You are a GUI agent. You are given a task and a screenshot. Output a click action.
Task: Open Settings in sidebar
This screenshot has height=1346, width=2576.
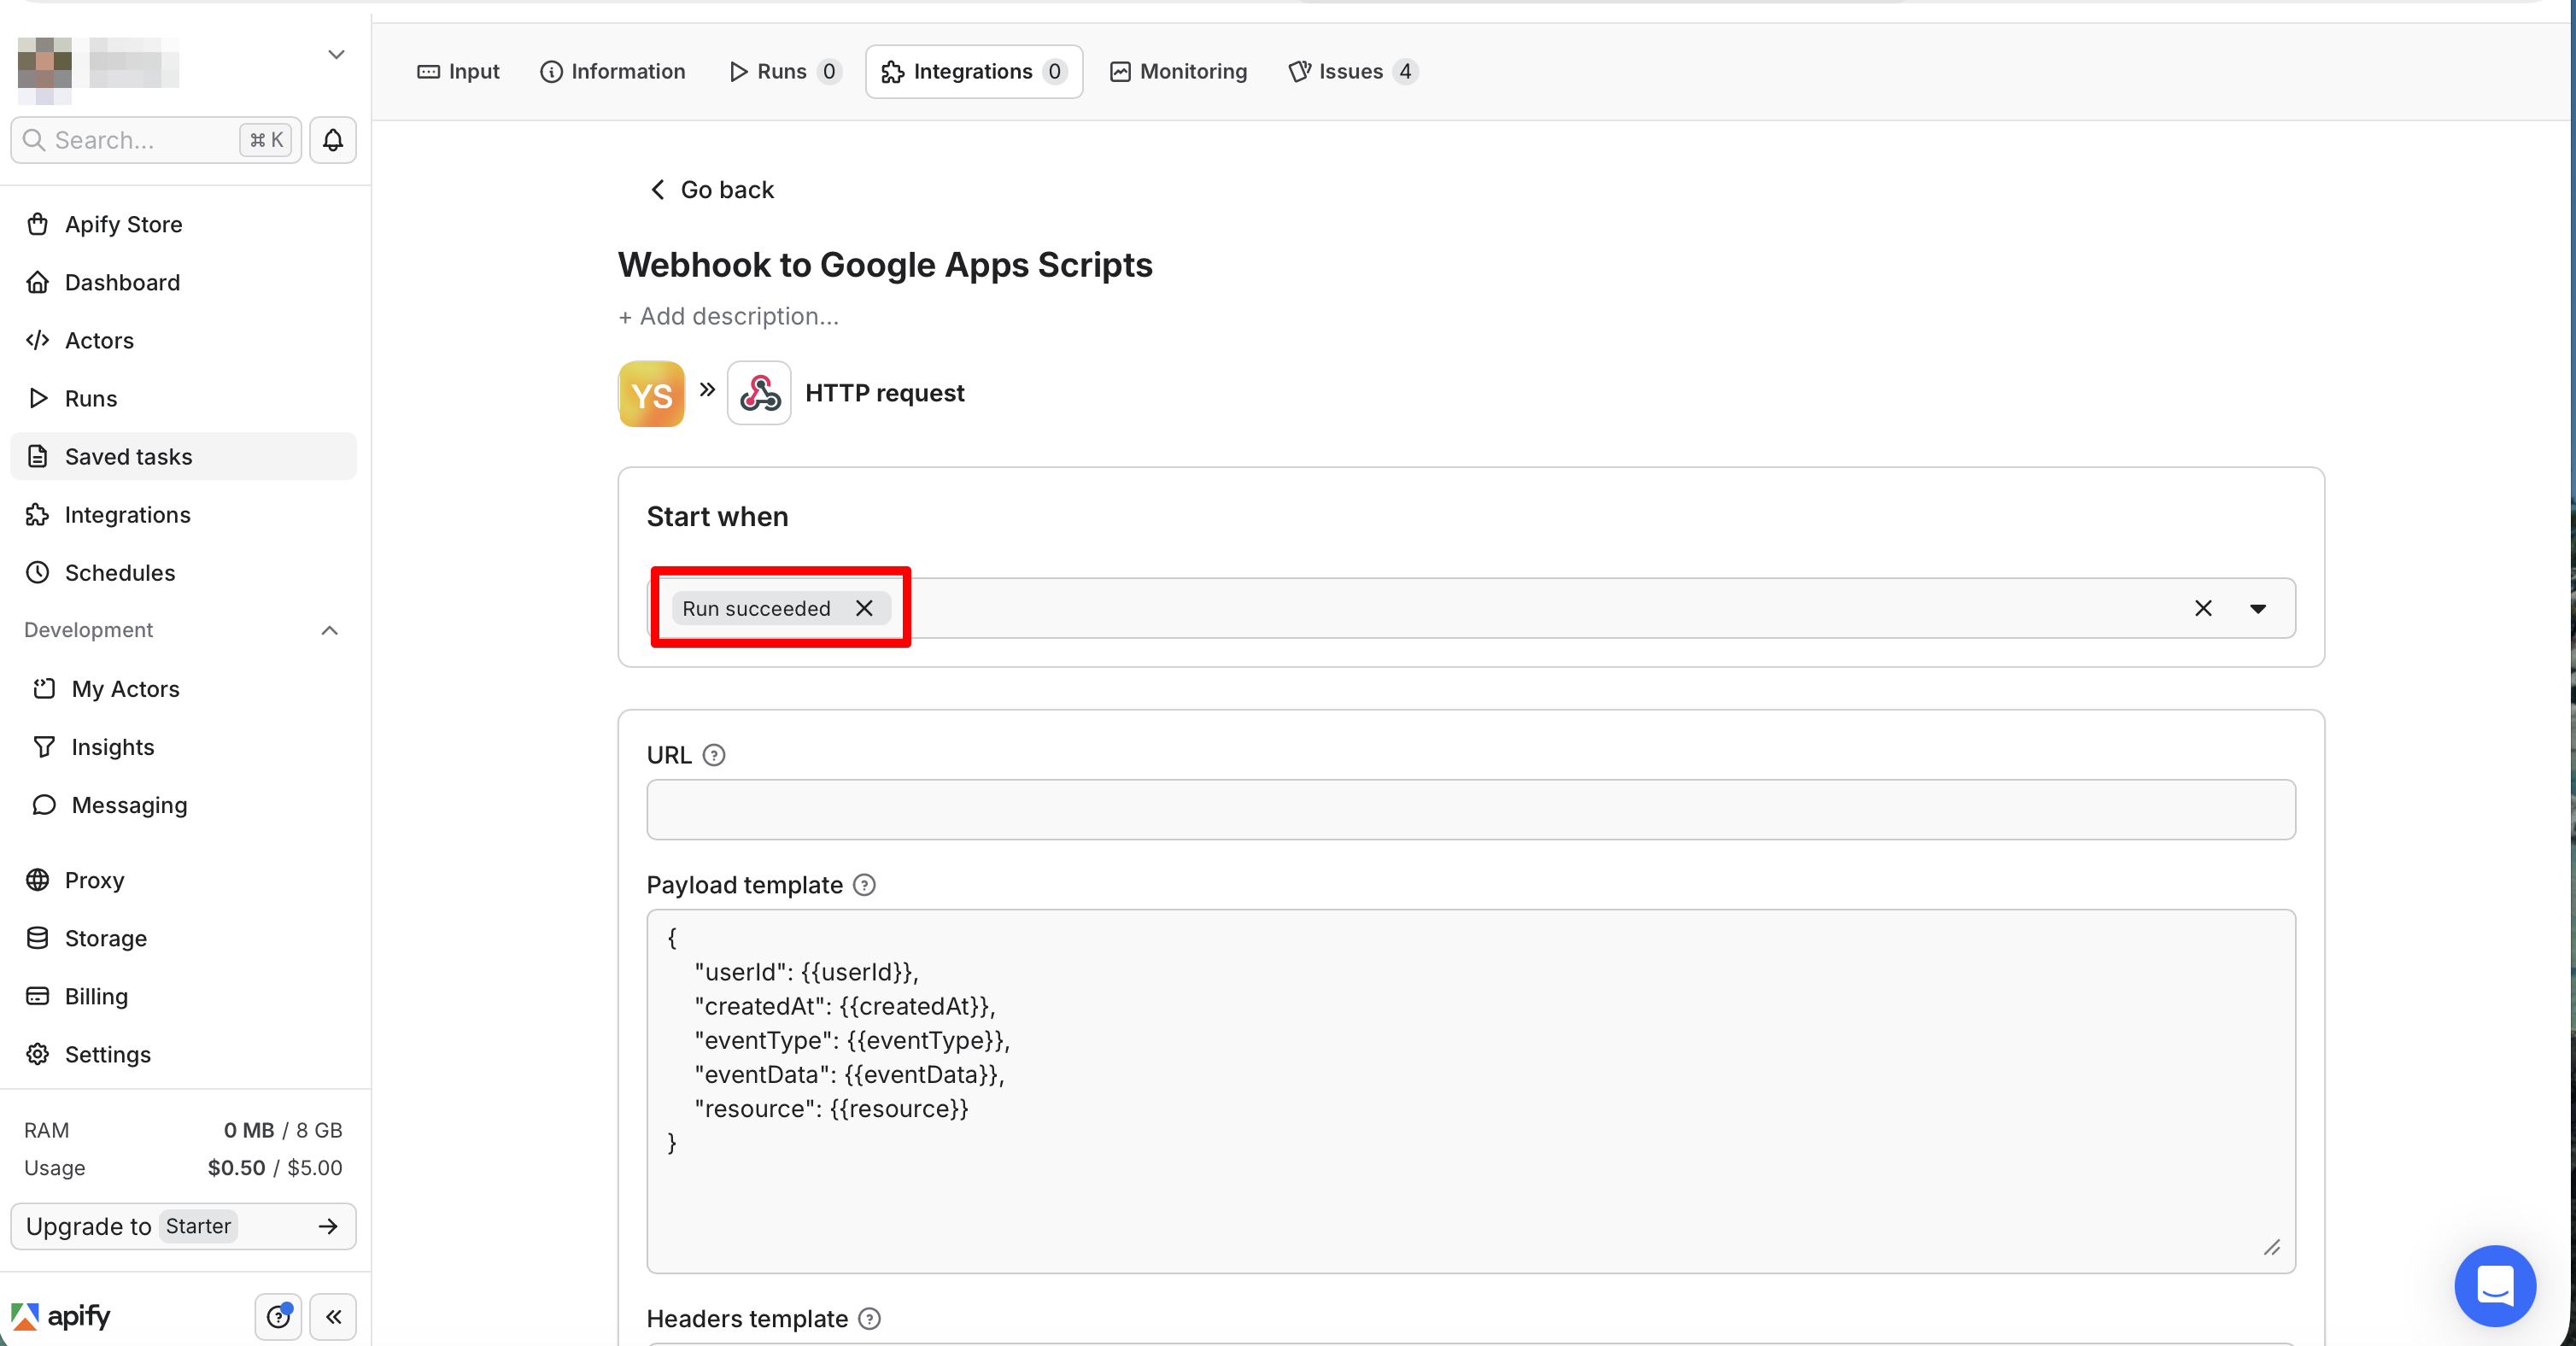click(184, 1053)
